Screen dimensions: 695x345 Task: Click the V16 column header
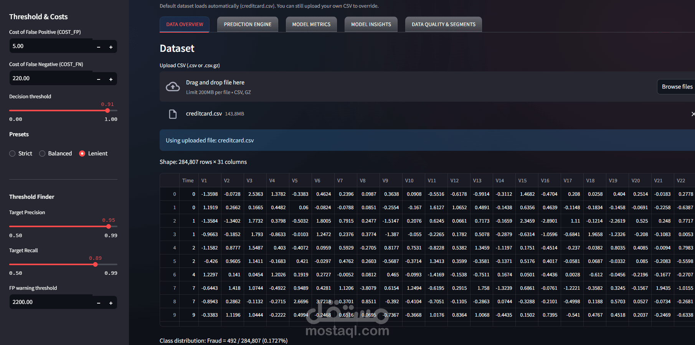point(549,180)
